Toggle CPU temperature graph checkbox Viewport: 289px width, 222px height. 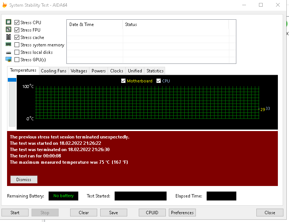(158, 81)
